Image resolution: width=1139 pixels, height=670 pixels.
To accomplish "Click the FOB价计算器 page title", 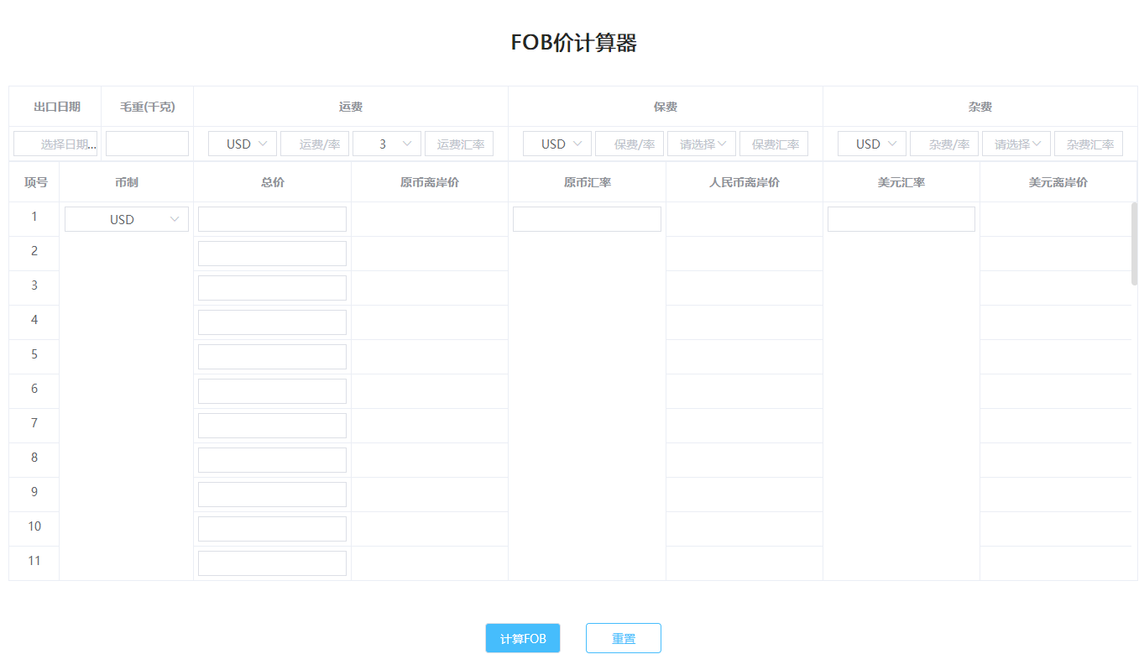I will [574, 43].
